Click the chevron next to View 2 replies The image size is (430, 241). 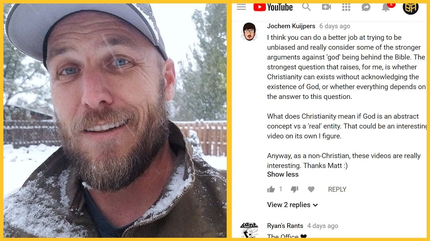(315, 205)
